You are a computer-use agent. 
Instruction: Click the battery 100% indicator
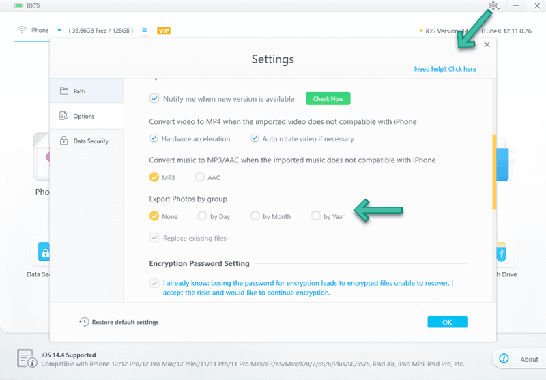click(27, 5)
